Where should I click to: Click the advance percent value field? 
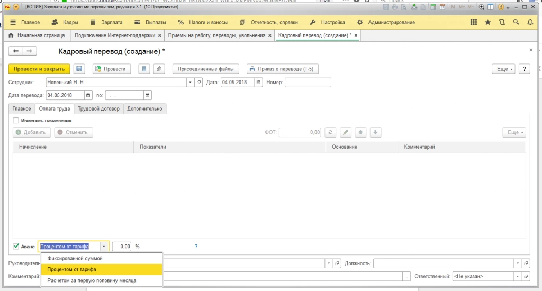(122, 247)
